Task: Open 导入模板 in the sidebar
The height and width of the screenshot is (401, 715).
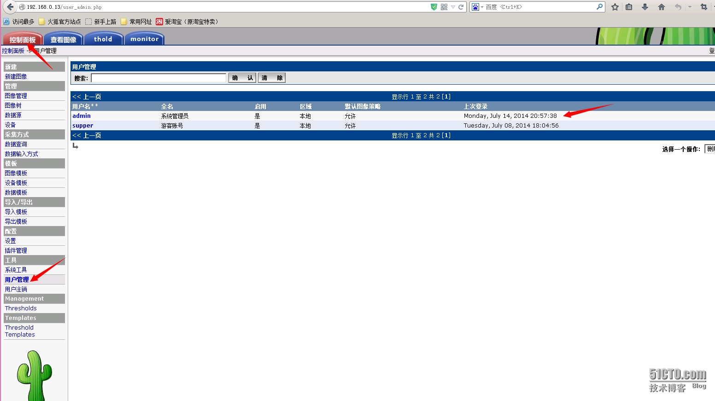Action: click(16, 212)
